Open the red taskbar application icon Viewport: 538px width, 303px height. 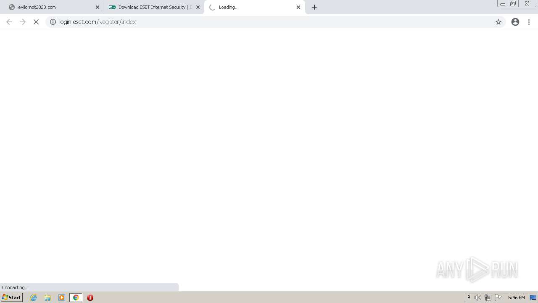(x=90, y=298)
